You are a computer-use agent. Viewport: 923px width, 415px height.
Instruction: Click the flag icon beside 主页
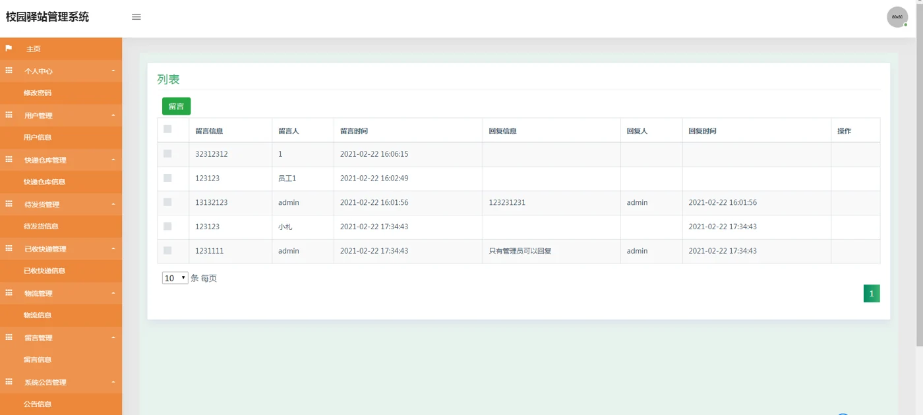pos(9,48)
